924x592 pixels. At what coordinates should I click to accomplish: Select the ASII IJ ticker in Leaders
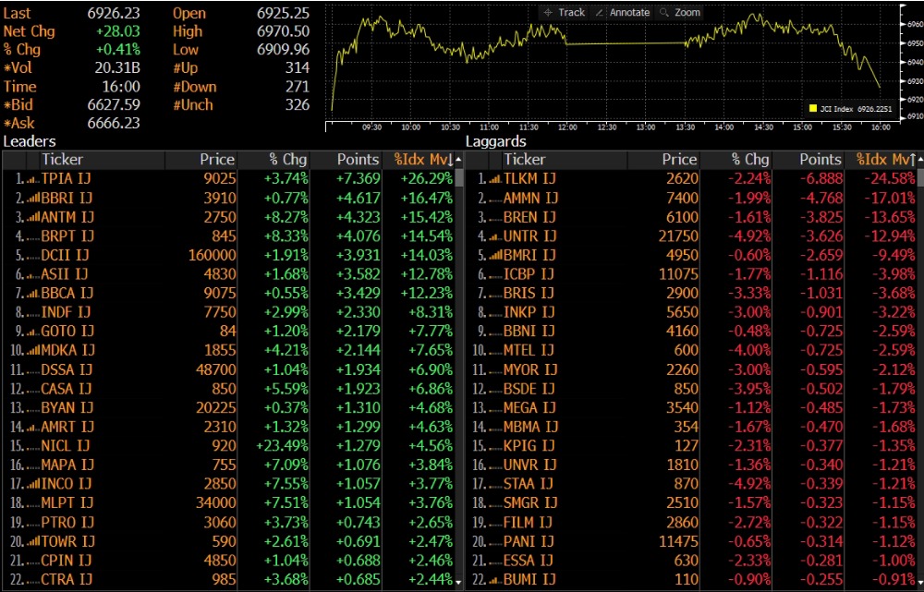65,274
